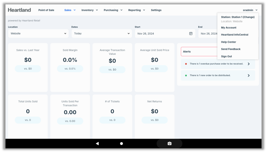Open the Reporting navigation menu
The height and width of the screenshot is (153, 267).
(136, 10)
